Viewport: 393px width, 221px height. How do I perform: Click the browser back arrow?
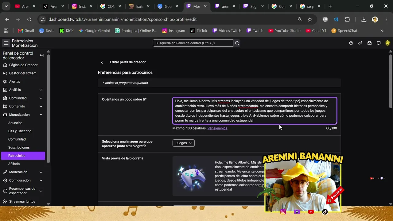(7, 19)
